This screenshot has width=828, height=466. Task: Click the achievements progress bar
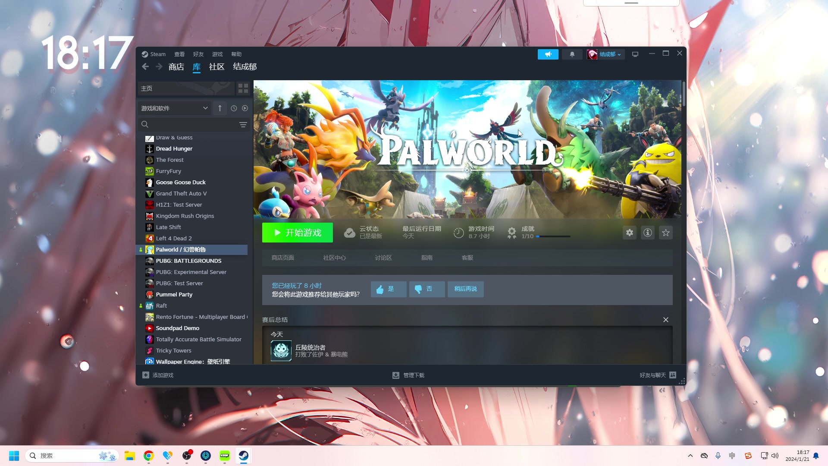click(553, 236)
